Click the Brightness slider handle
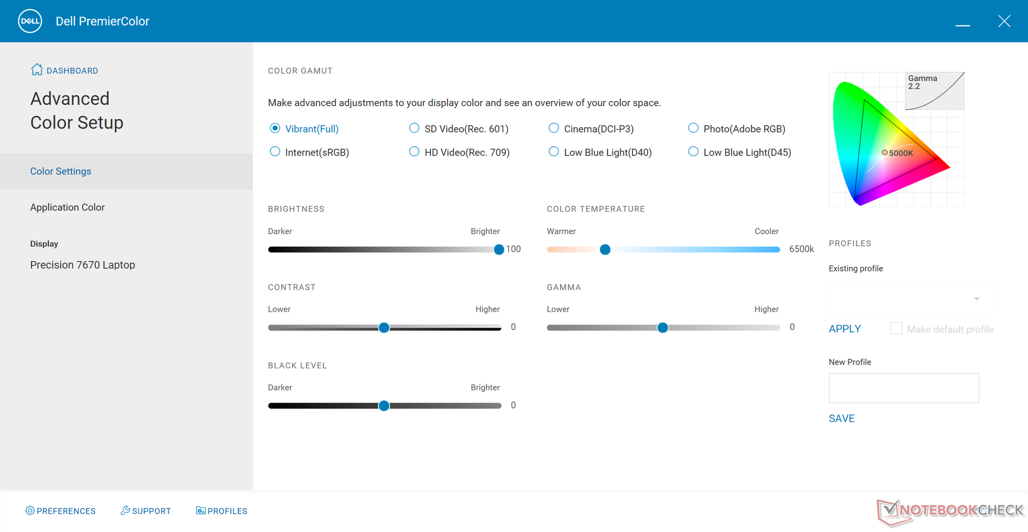Screen dimensions: 1028x532 click(499, 250)
